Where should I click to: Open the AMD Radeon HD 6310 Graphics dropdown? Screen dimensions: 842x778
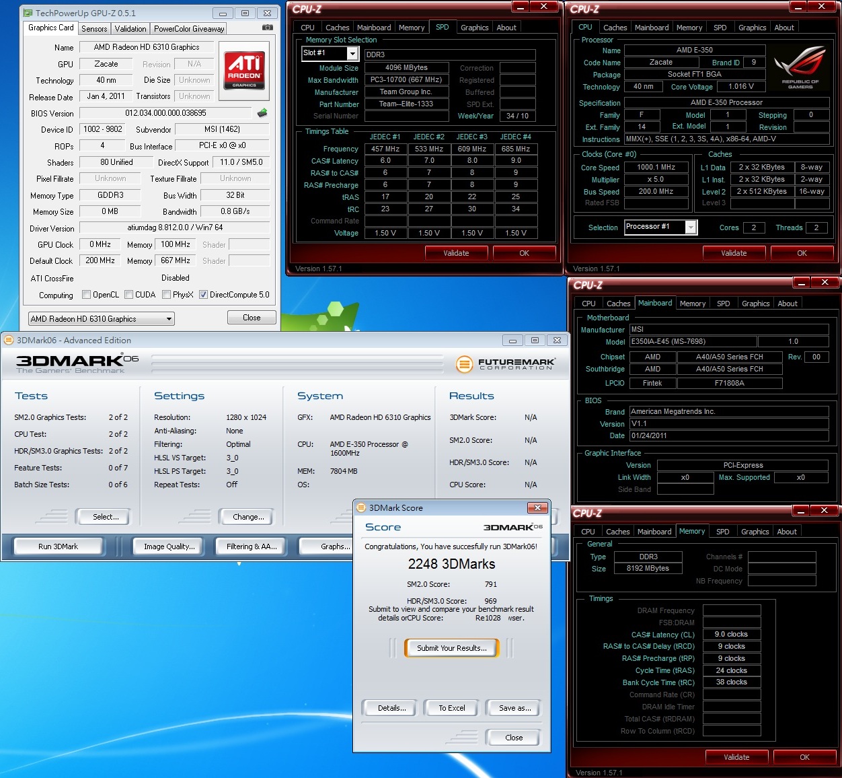pyautogui.click(x=102, y=318)
